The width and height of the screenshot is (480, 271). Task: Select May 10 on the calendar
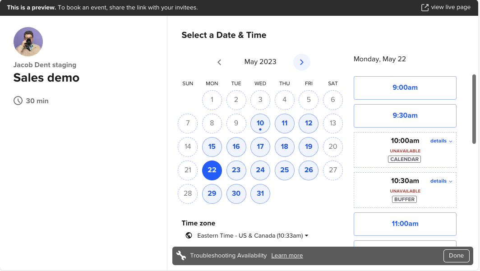(x=260, y=123)
